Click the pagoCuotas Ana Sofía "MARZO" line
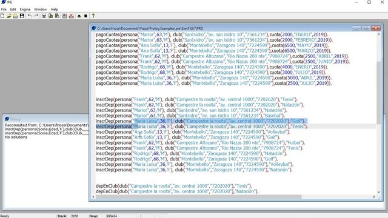Image resolution: width=388 pixels, height=218 pixels. coord(213,51)
